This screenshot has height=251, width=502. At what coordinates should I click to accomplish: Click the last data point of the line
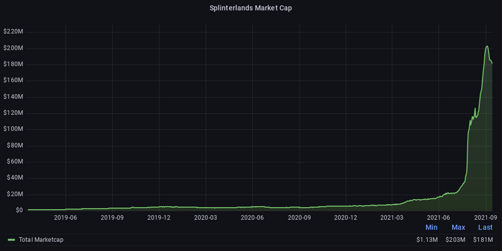point(492,63)
